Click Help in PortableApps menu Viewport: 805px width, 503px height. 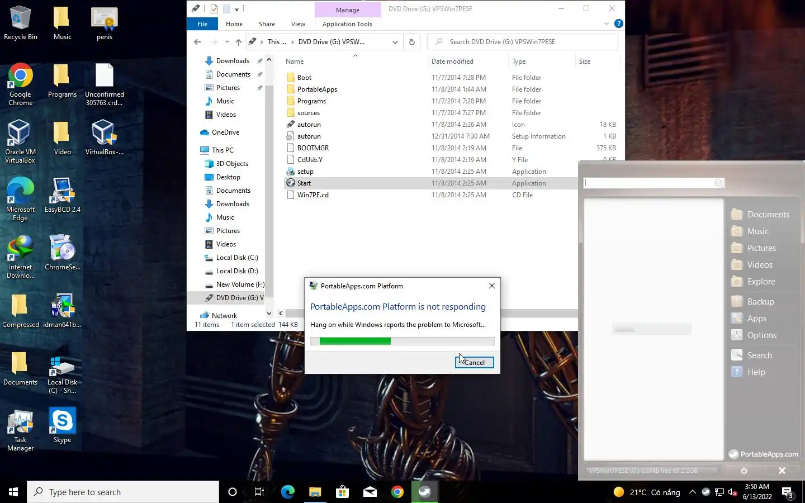point(748,372)
